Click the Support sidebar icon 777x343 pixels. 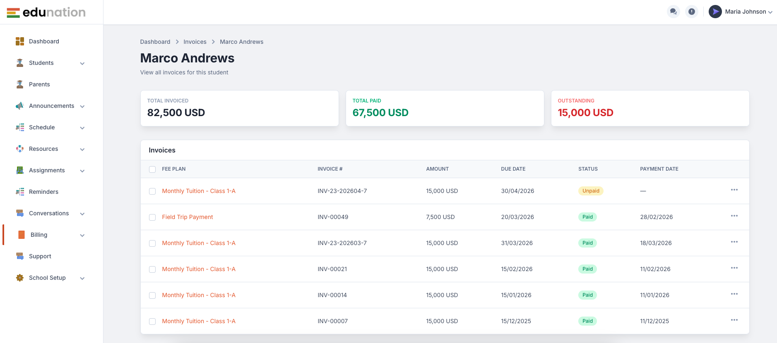pyautogui.click(x=20, y=256)
